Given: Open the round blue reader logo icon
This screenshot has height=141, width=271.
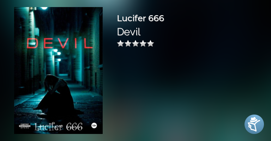Looking at the screenshot, I should (x=254, y=124).
